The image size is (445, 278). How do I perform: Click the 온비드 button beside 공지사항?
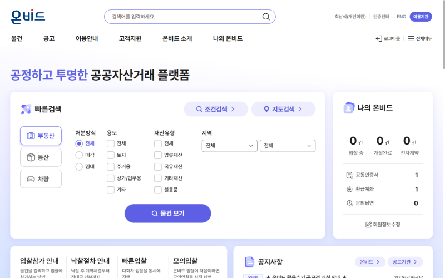pos(370,262)
